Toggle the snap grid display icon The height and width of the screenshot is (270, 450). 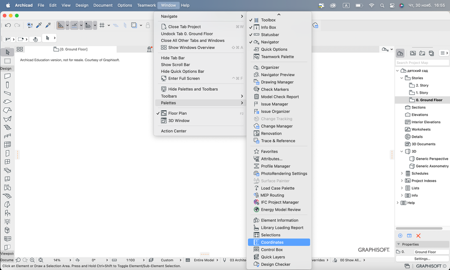[102, 25]
